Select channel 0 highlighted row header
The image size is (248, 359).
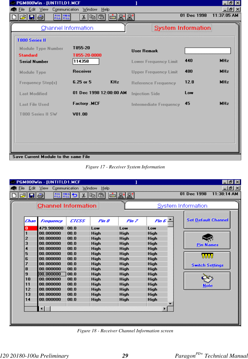31,228
